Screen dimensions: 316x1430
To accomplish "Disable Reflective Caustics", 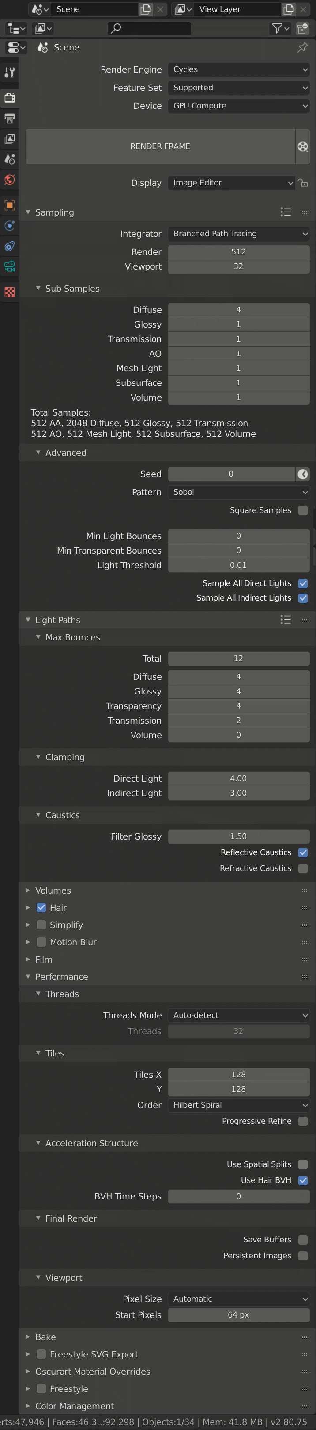I will (303, 853).
